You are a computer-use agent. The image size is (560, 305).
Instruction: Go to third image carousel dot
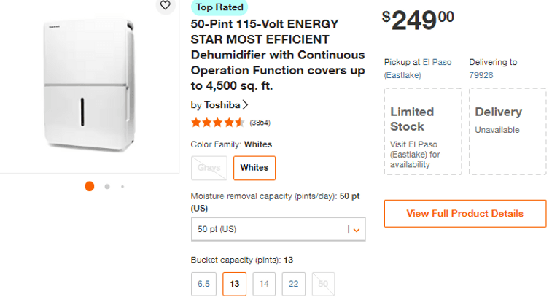tap(122, 186)
